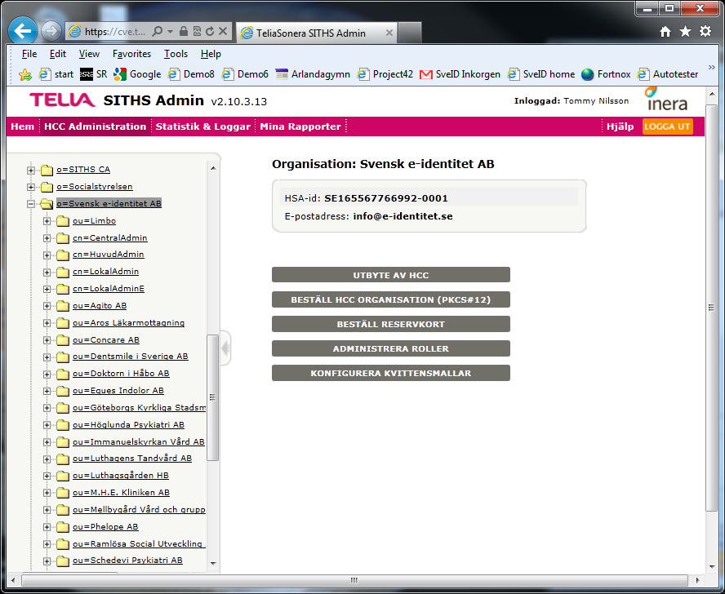Click the browser address bar URL field

pyautogui.click(x=116, y=32)
